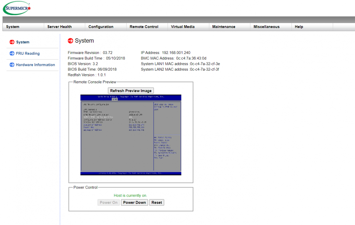This screenshot has height=225, width=355.
Task: Select System link in the sidebar
Action: [23, 42]
